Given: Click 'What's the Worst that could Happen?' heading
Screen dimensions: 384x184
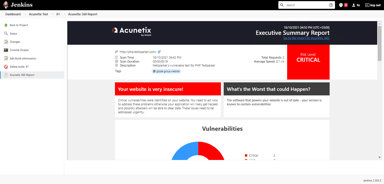Looking at the screenshot, I should tap(268, 89).
